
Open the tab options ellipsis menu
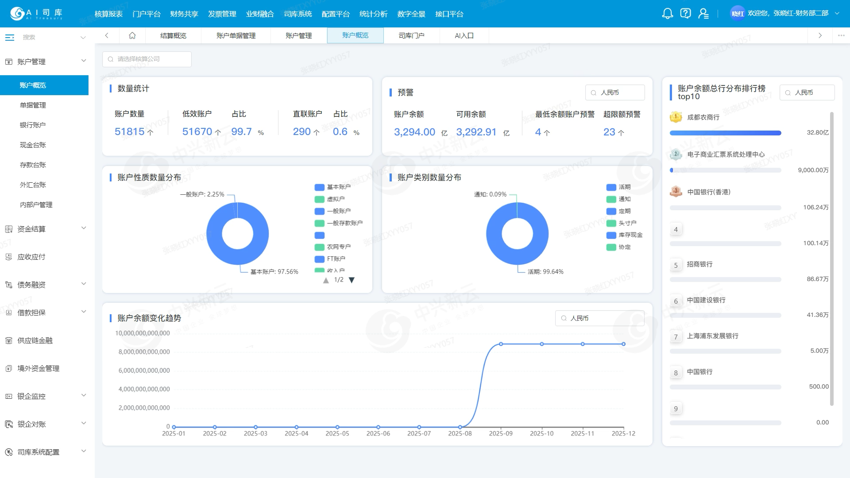click(841, 35)
